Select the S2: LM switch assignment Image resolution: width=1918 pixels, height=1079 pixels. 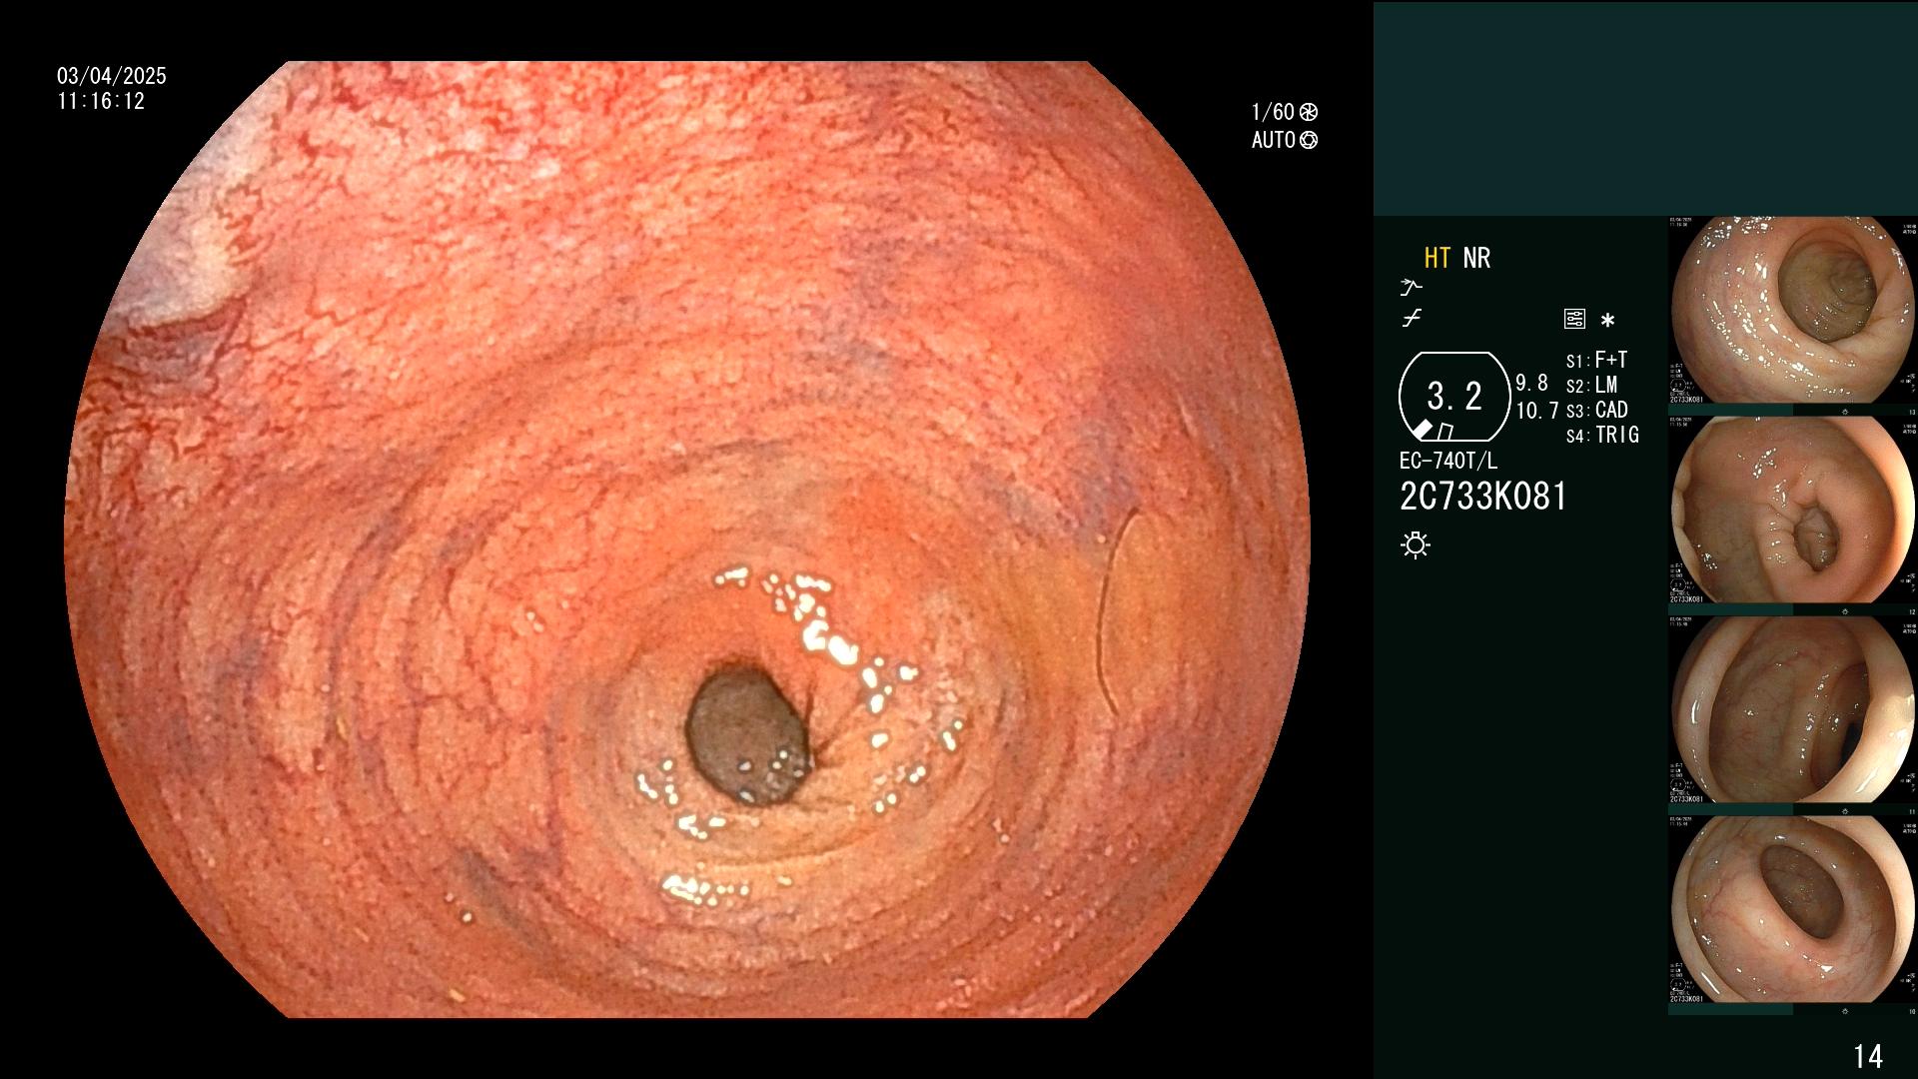click(1591, 385)
